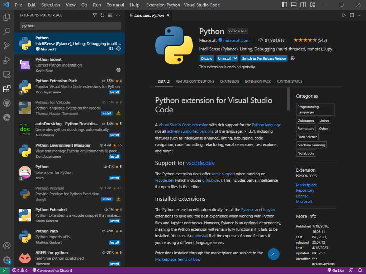
Task: Open the GitHub view in activity bar
Action: pyautogui.click(x=7, y=103)
